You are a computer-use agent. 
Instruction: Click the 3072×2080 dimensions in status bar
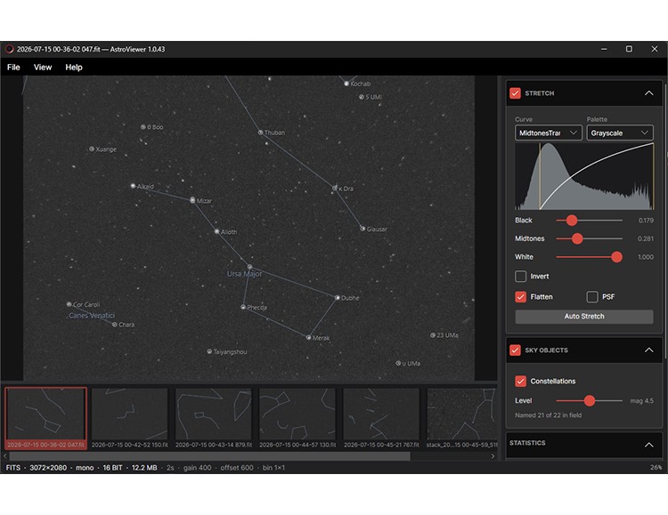pyautogui.click(x=48, y=467)
